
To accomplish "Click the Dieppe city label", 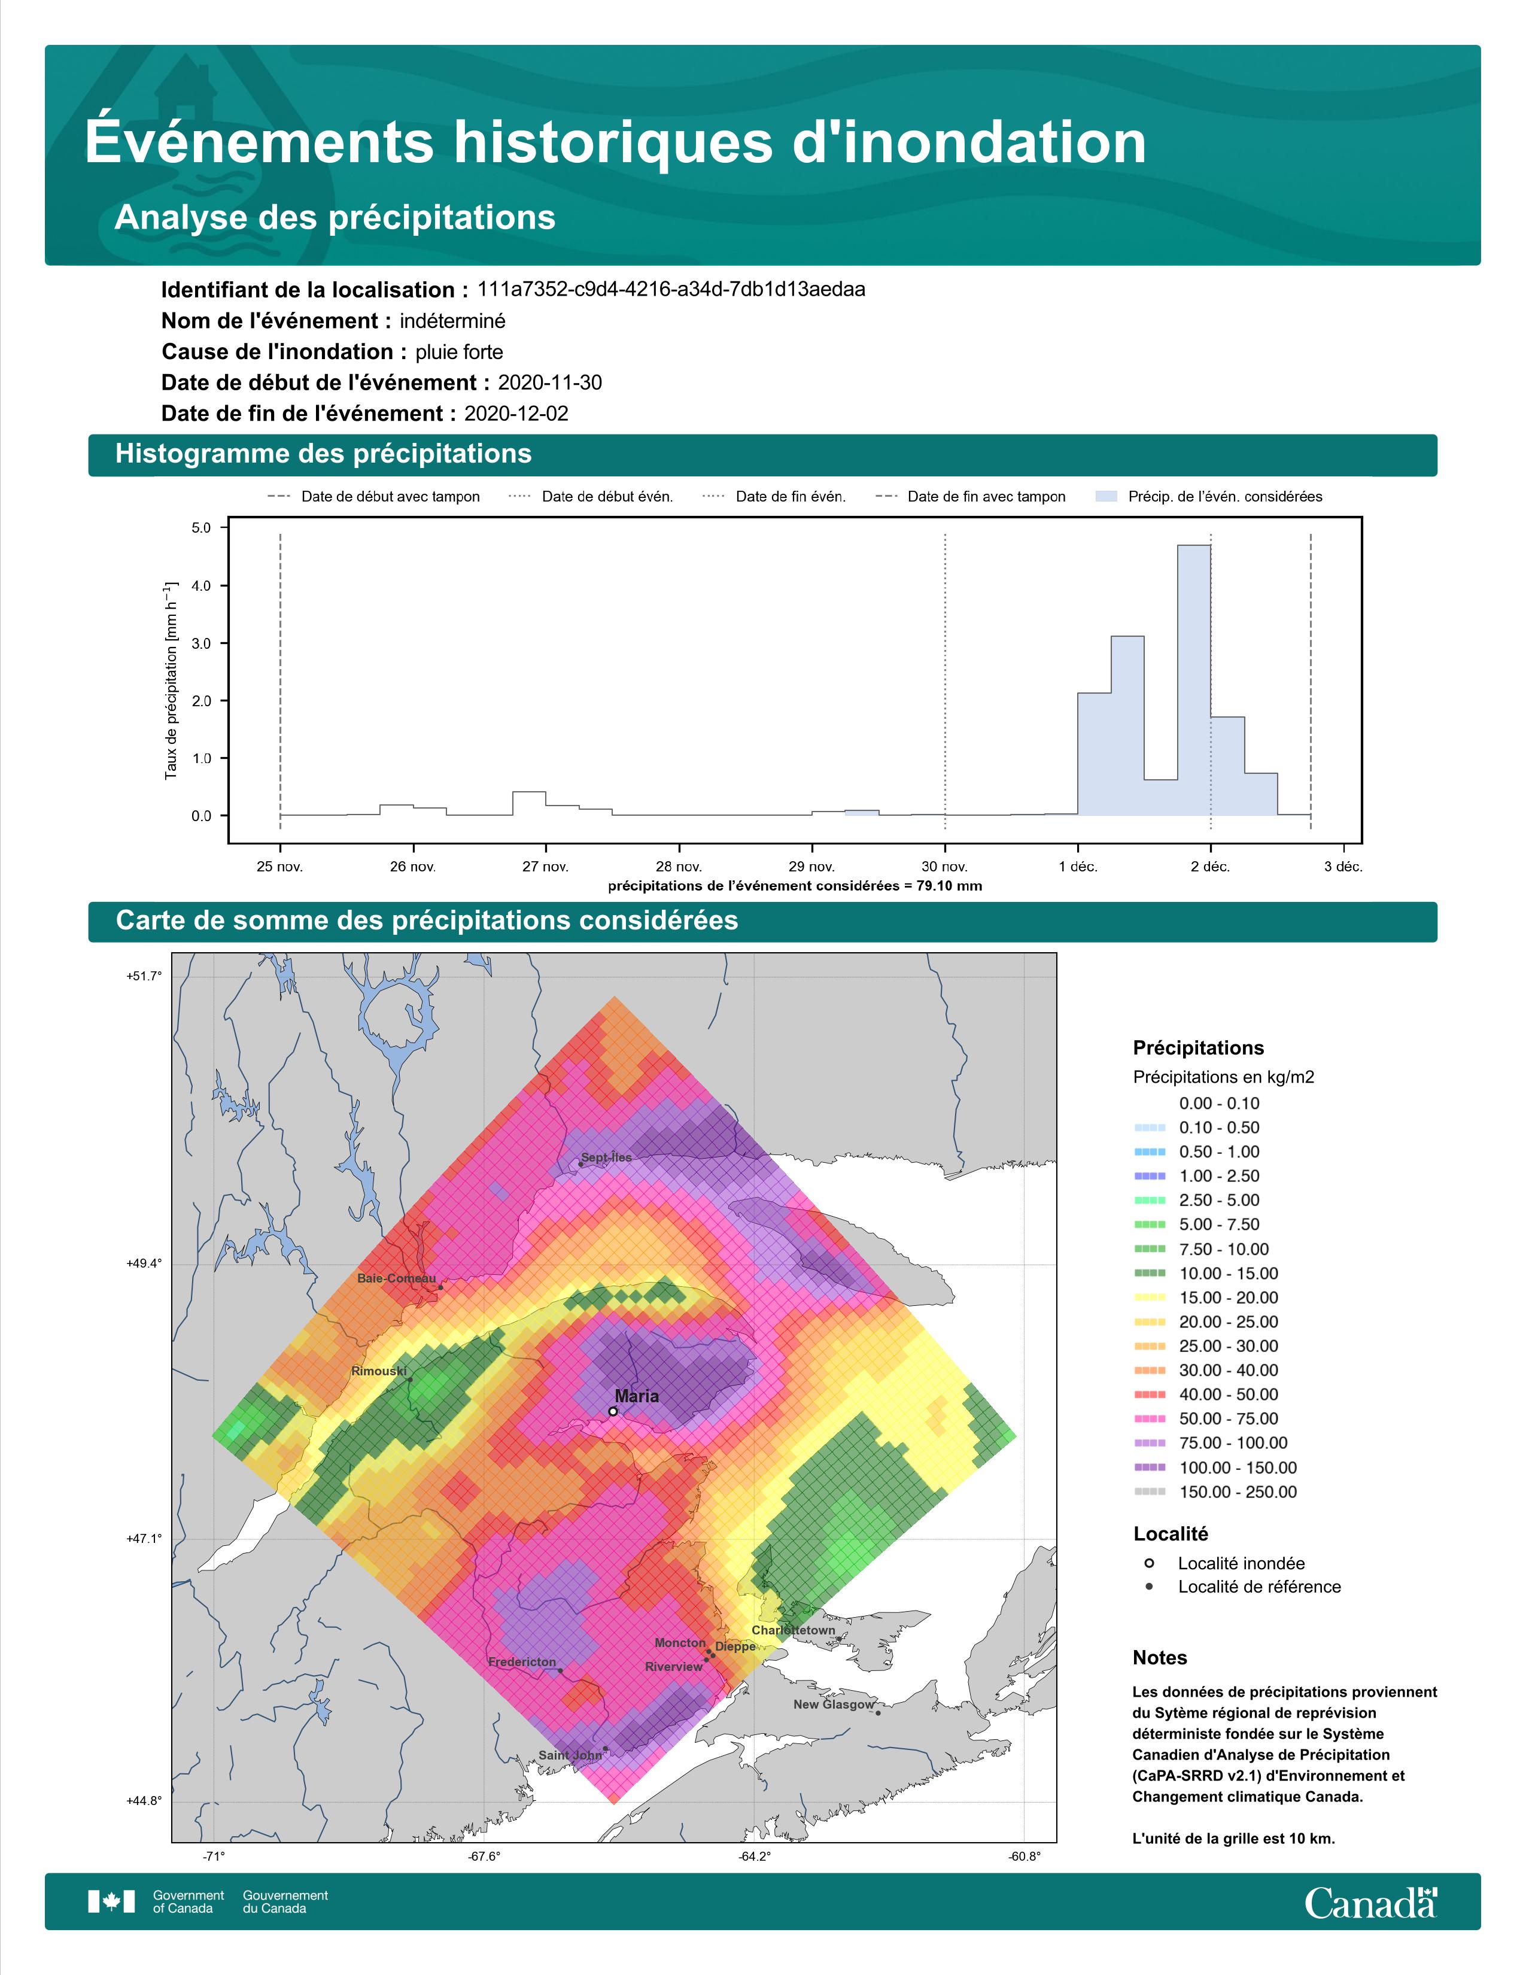I will pyautogui.click(x=735, y=1647).
